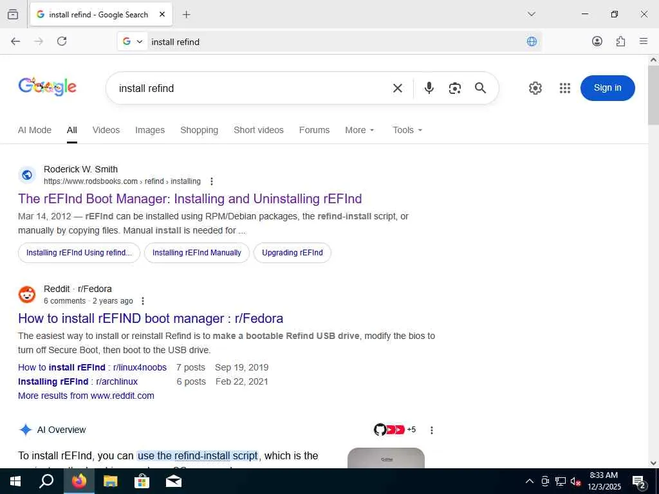Select the All results tab

72,130
